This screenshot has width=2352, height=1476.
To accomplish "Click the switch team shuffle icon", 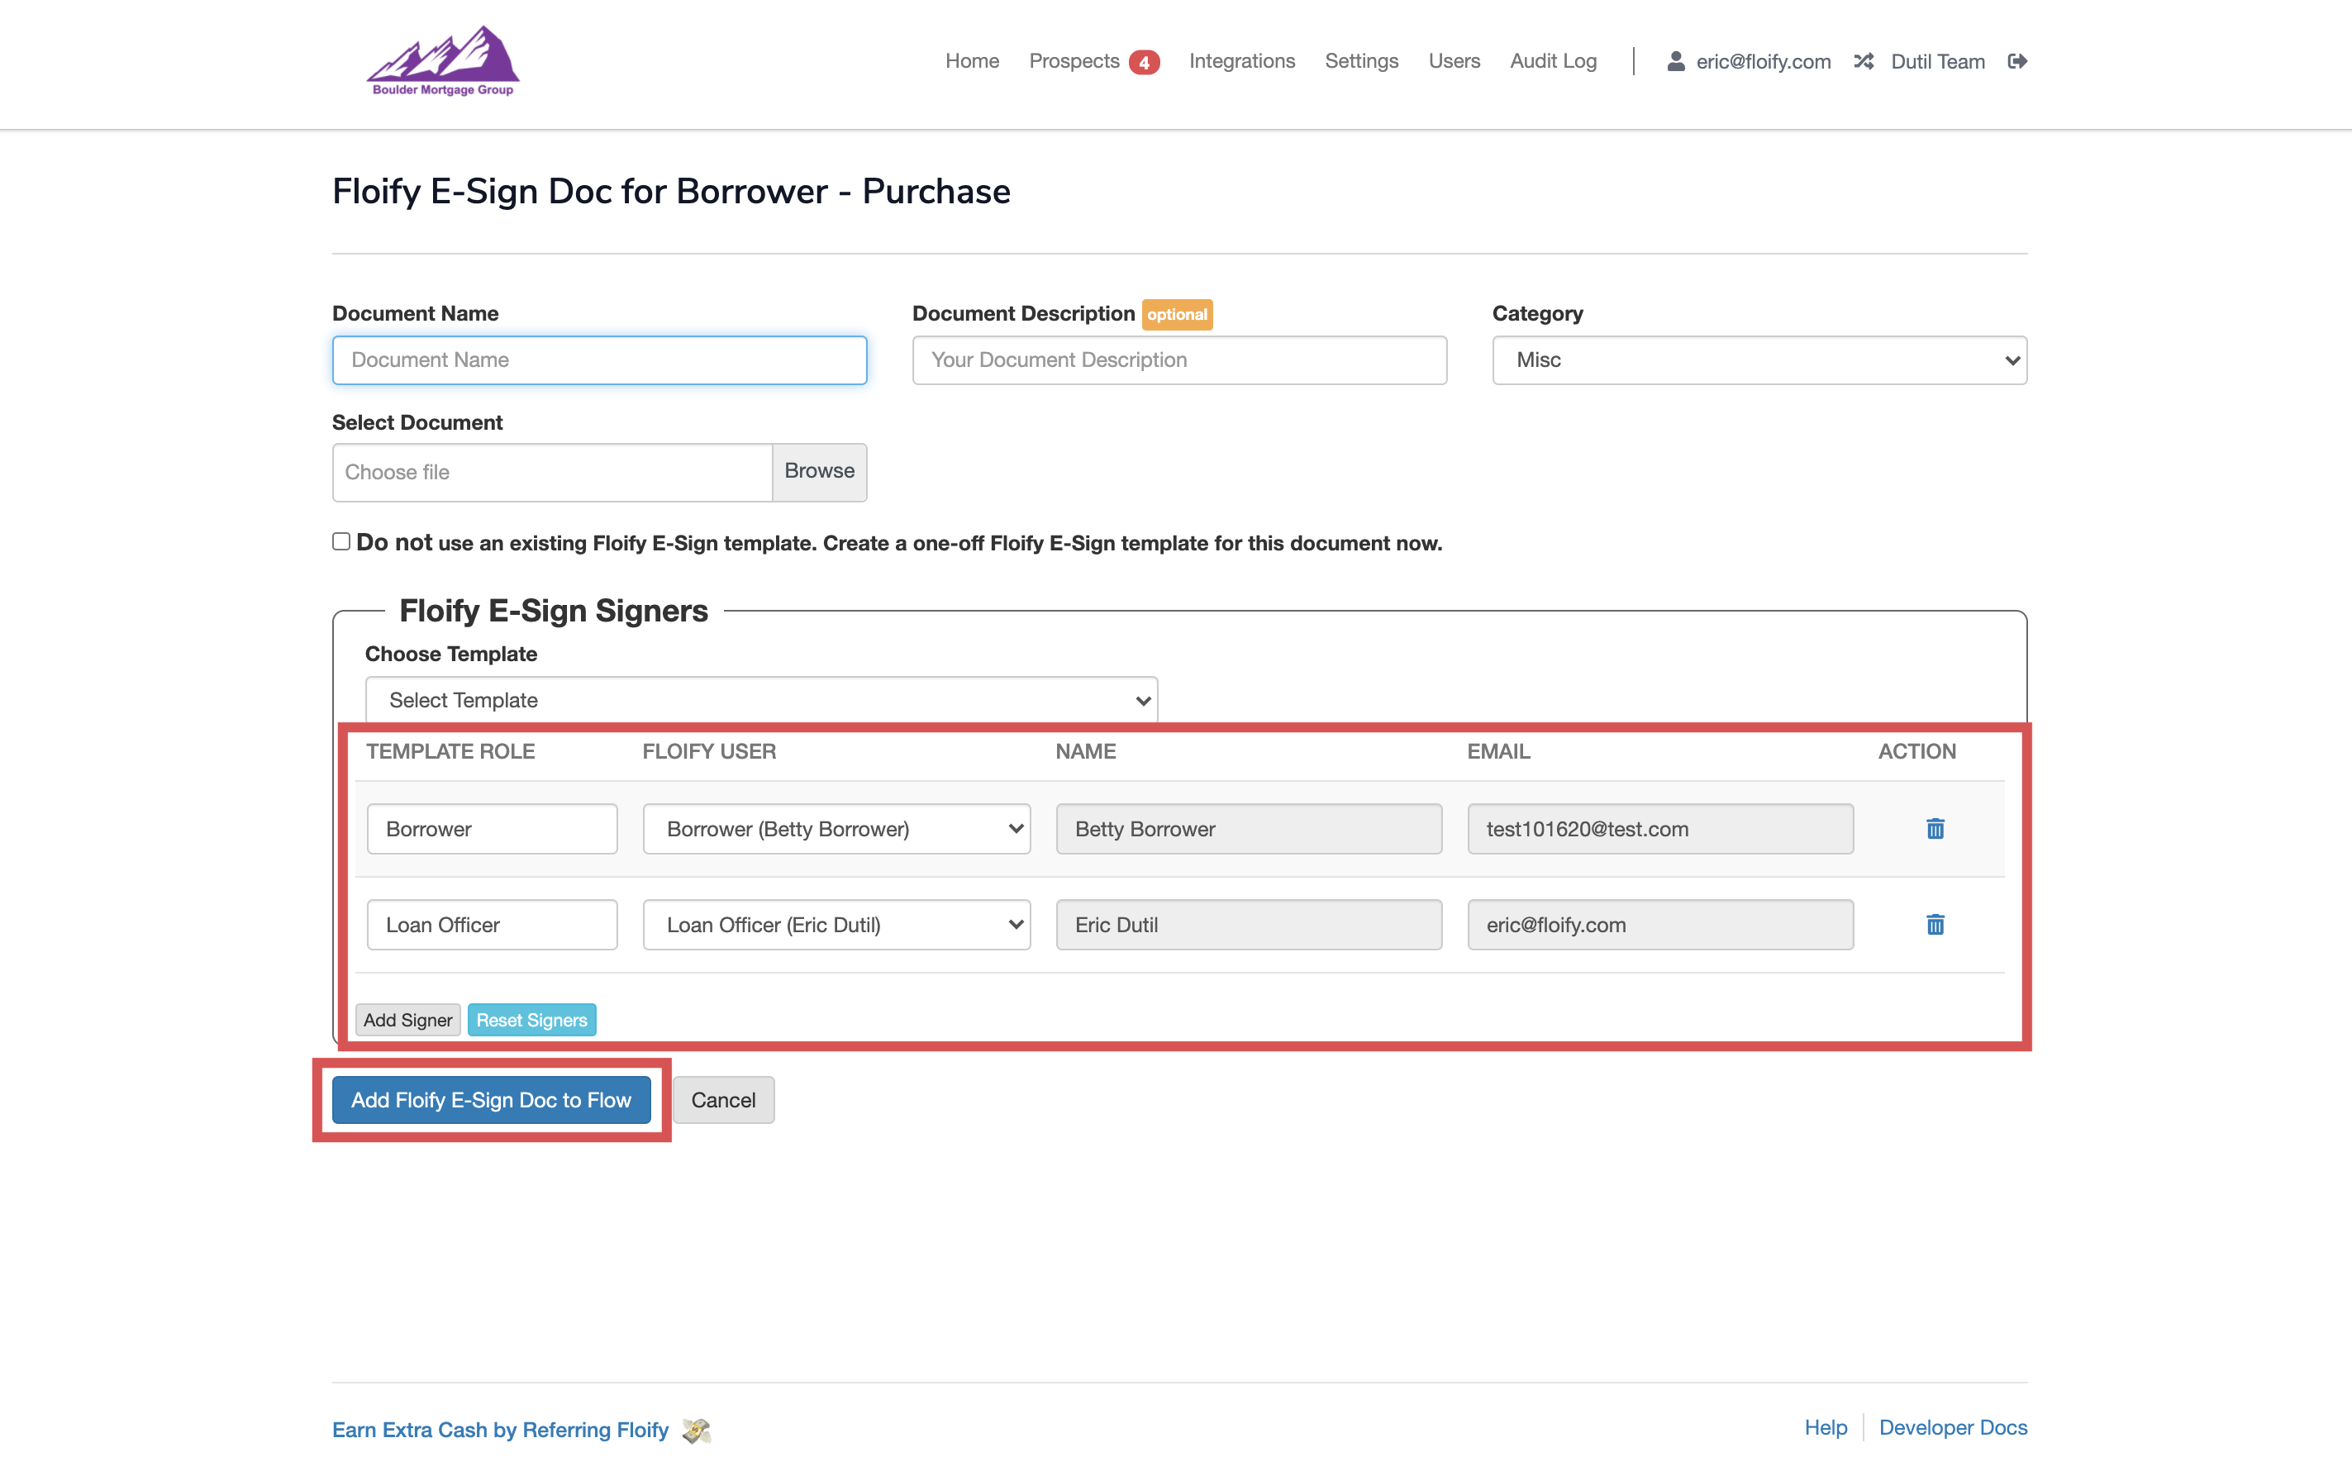I will point(1863,61).
